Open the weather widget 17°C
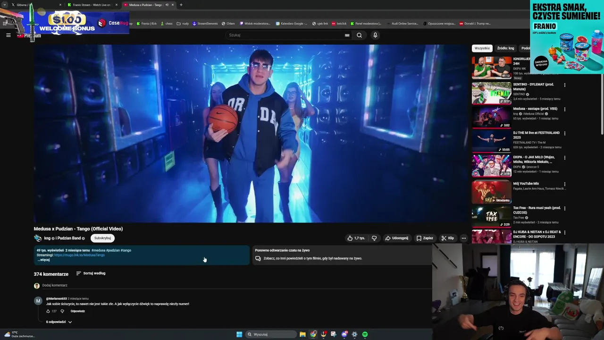 point(19,334)
